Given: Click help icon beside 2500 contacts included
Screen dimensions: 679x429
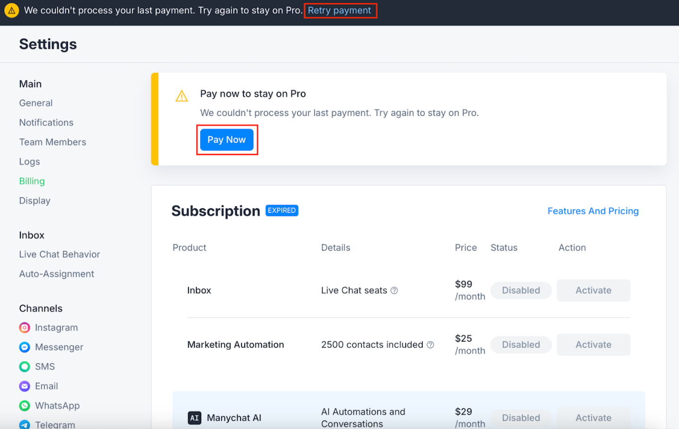Looking at the screenshot, I should (x=430, y=345).
